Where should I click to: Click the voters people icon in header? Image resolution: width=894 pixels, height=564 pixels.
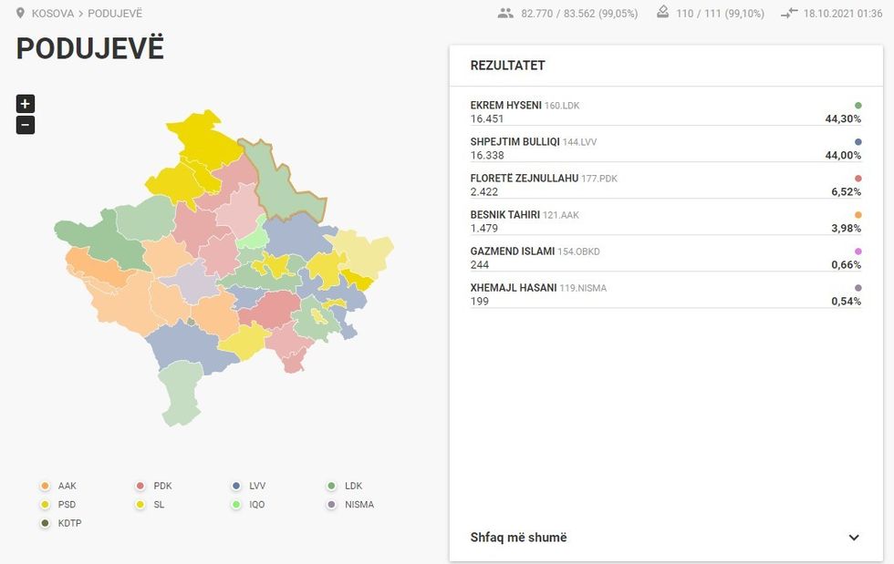click(505, 14)
